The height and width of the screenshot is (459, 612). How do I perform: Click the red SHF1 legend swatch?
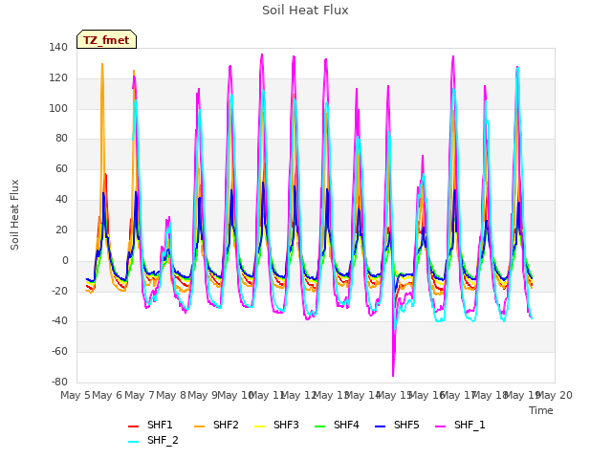pos(134,426)
